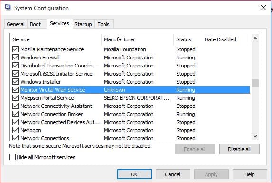Select the Network Connections row name
273x183 pixels.
point(45,138)
